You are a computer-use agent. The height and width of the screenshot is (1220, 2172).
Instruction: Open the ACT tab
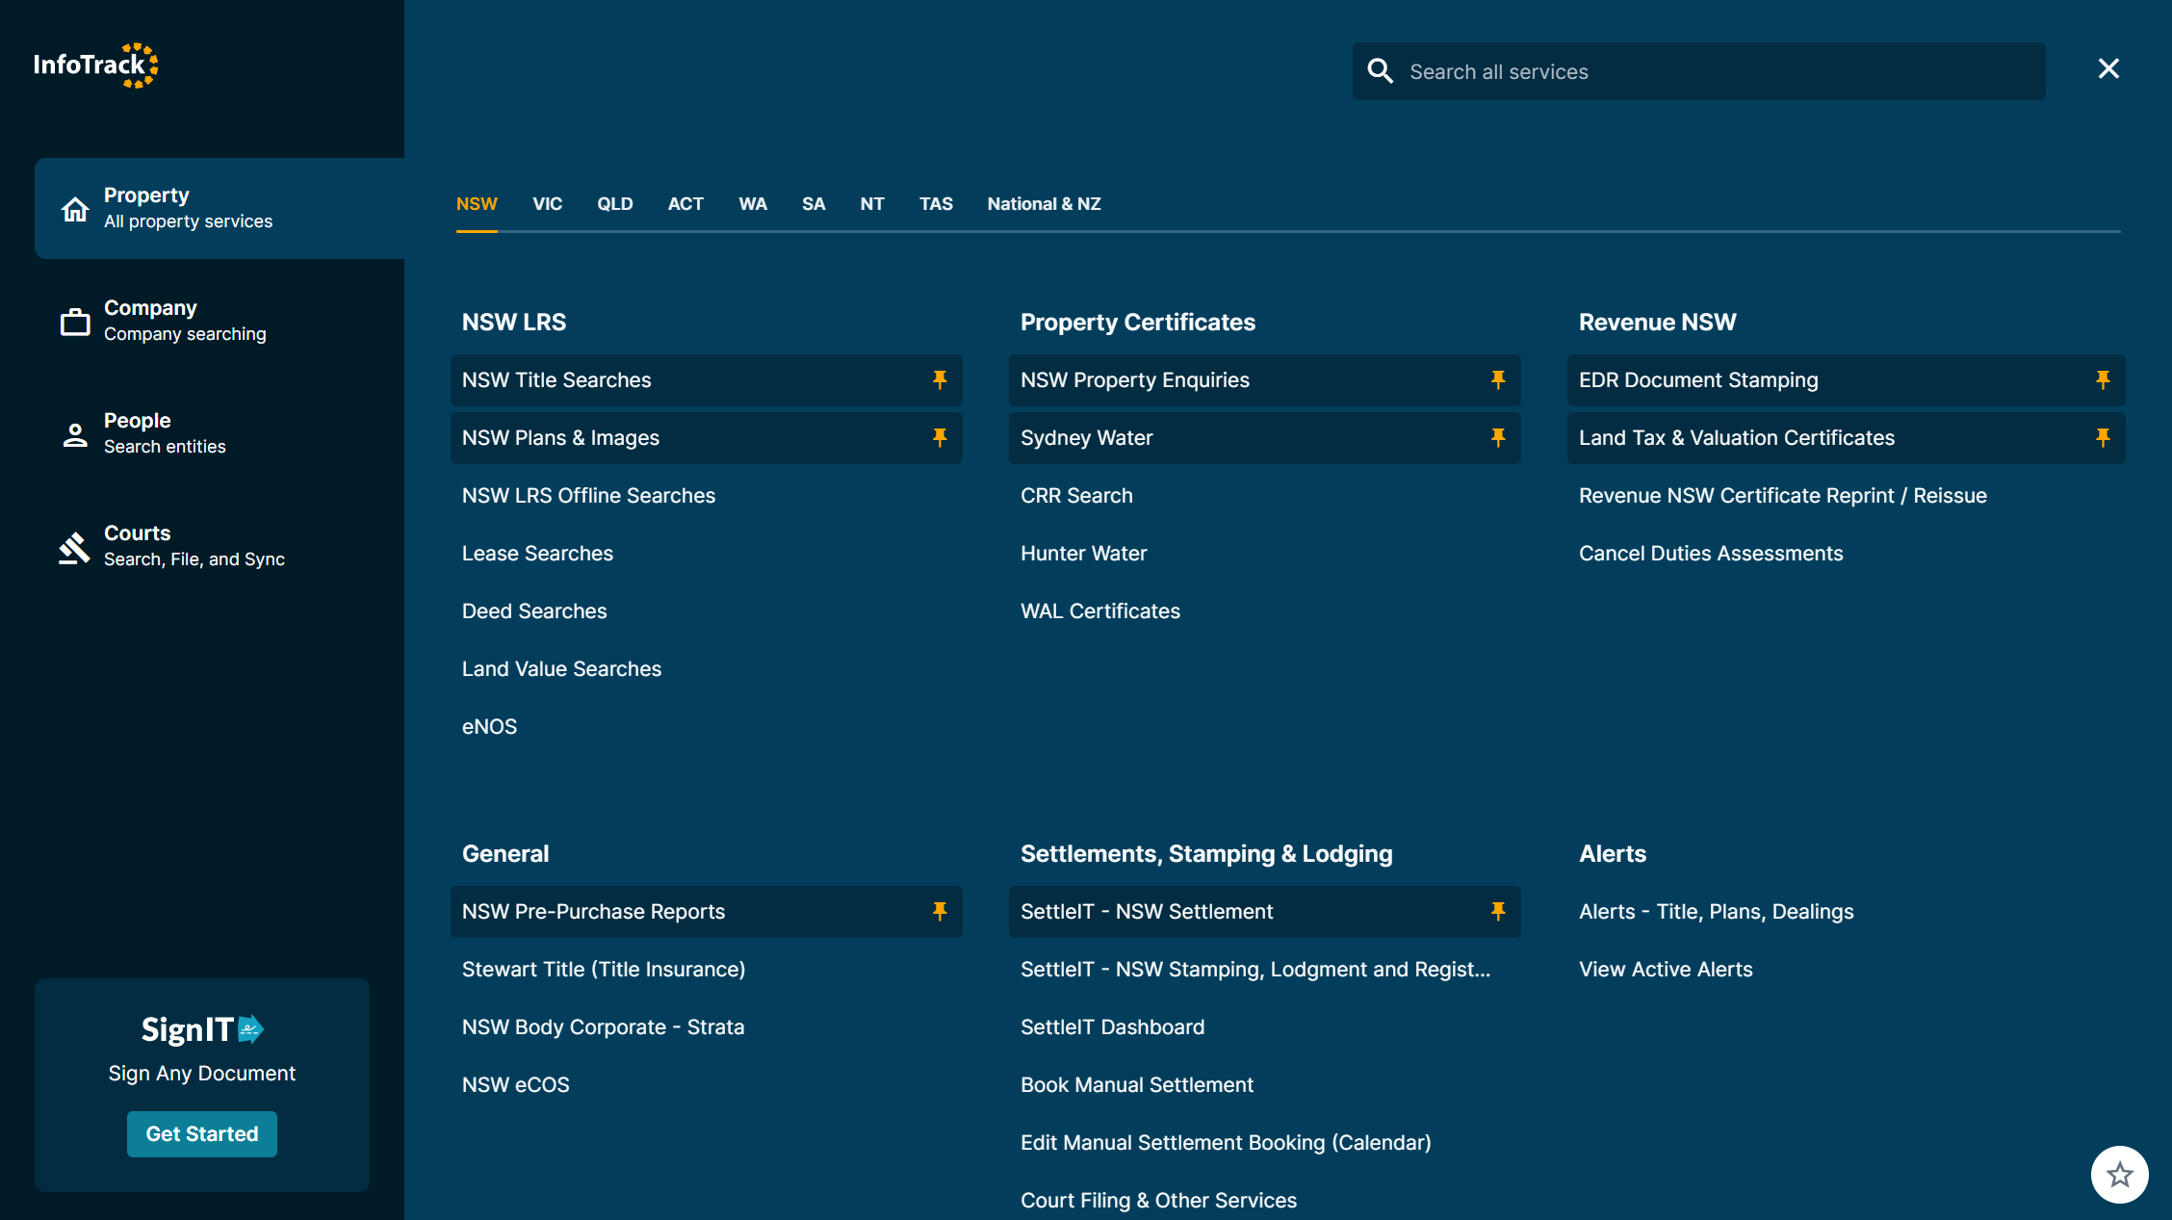click(685, 204)
